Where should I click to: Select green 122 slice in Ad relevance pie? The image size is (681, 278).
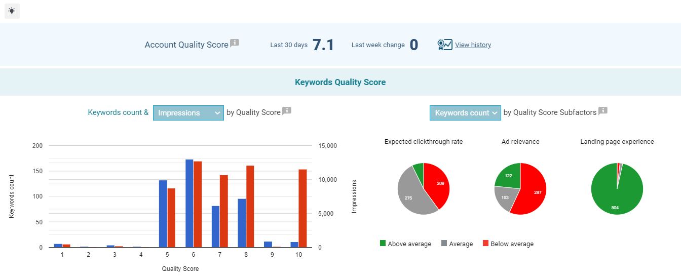pos(507,175)
